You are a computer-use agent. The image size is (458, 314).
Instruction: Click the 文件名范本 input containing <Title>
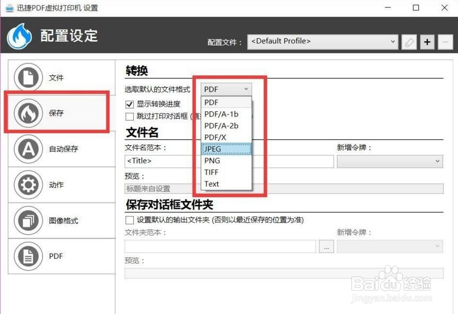pos(159,161)
